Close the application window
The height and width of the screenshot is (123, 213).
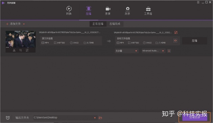[210, 2]
